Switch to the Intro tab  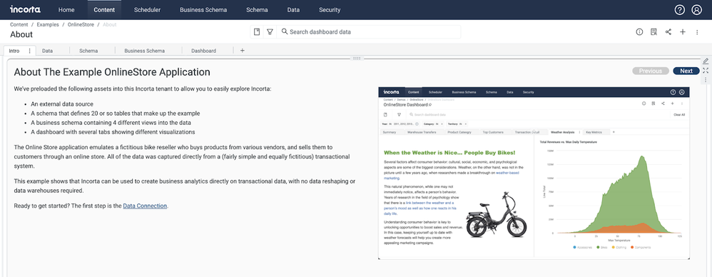(14, 51)
